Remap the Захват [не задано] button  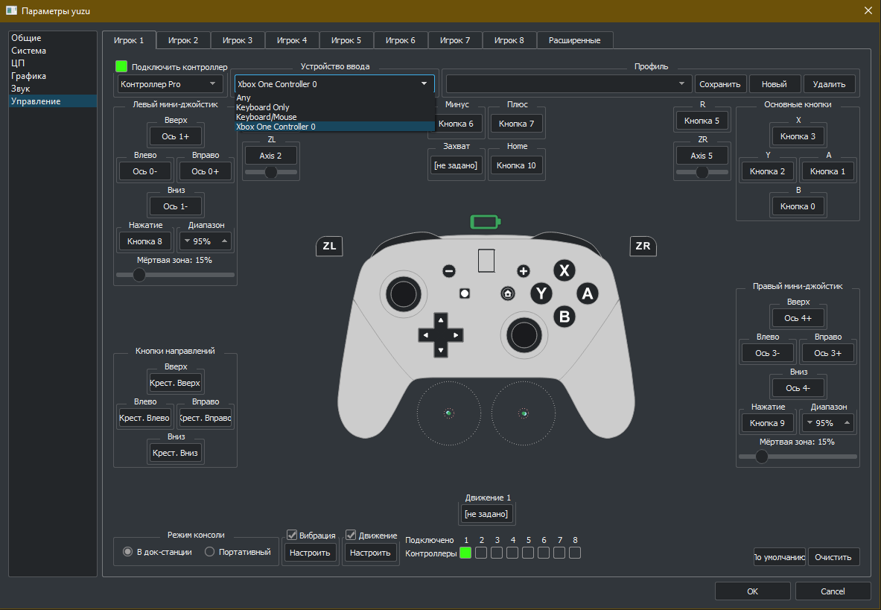(456, 165)
